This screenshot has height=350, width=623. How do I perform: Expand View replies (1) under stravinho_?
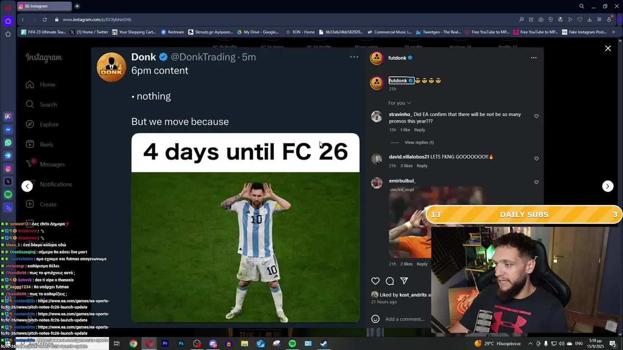[419, 142]
